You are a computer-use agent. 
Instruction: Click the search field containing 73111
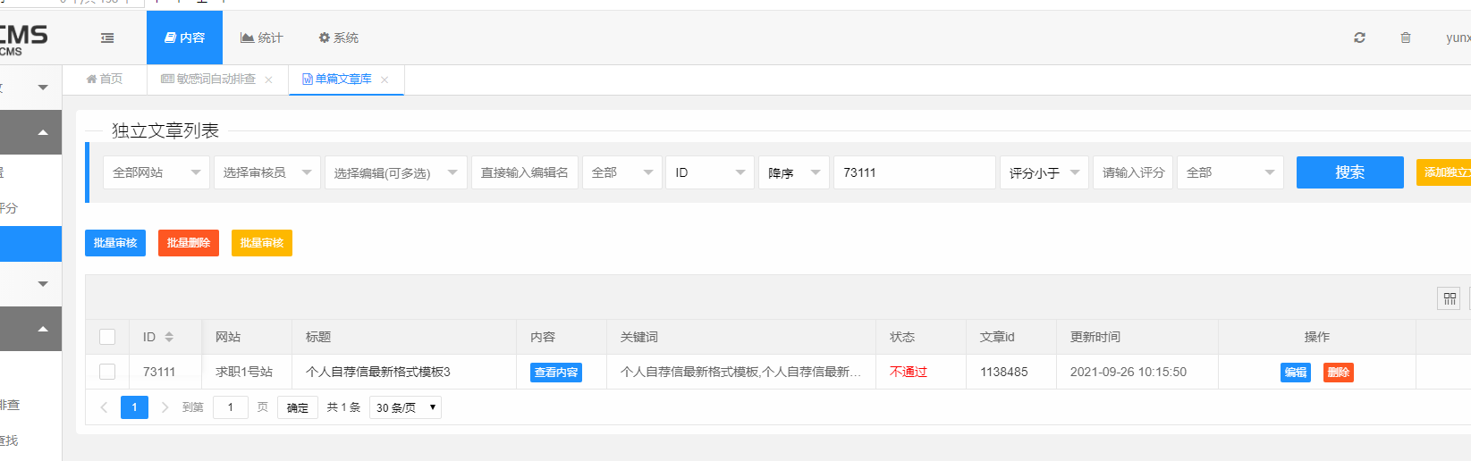[x=914, y=172]
